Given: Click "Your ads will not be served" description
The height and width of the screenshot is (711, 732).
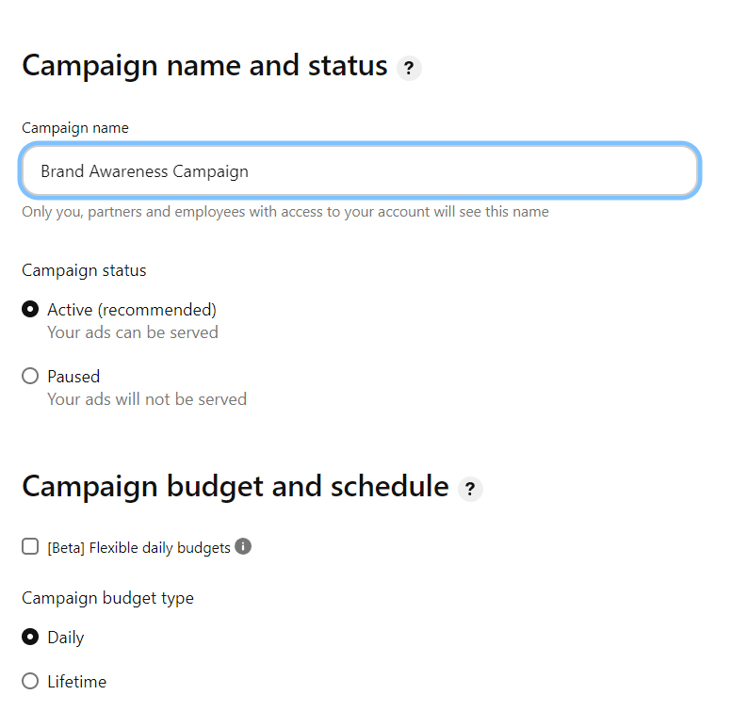Looking at the screenshot, I should 147,399.
